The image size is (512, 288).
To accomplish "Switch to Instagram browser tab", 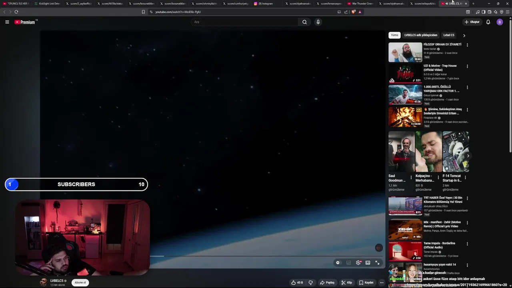I will (266, 4).
